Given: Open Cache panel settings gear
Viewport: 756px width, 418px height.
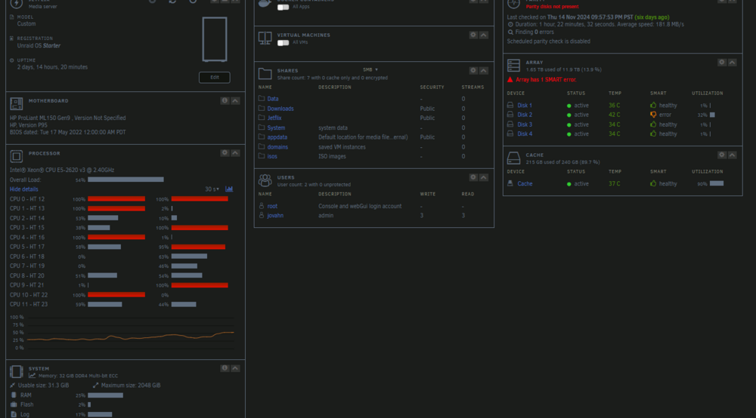Looking at the screenshot, I should click(722, 155).
